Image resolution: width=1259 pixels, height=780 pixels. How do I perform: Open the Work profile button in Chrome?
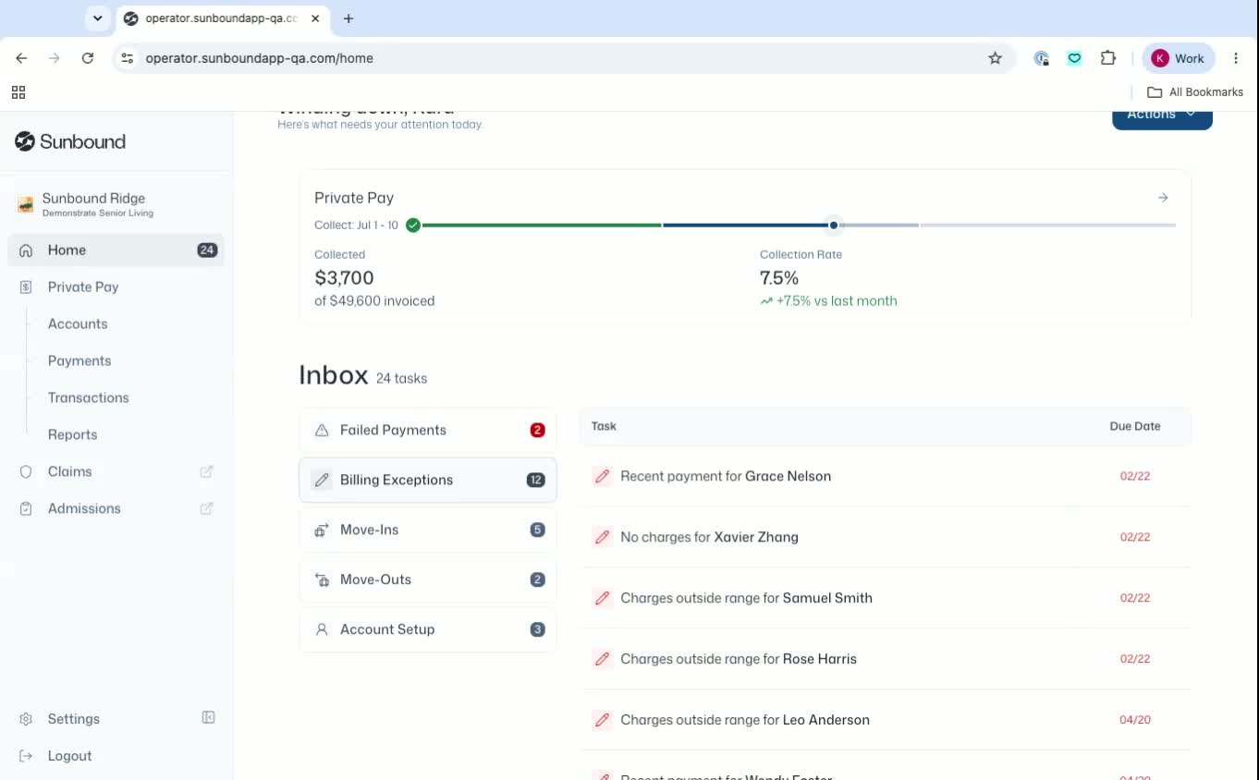point(1179,58)
